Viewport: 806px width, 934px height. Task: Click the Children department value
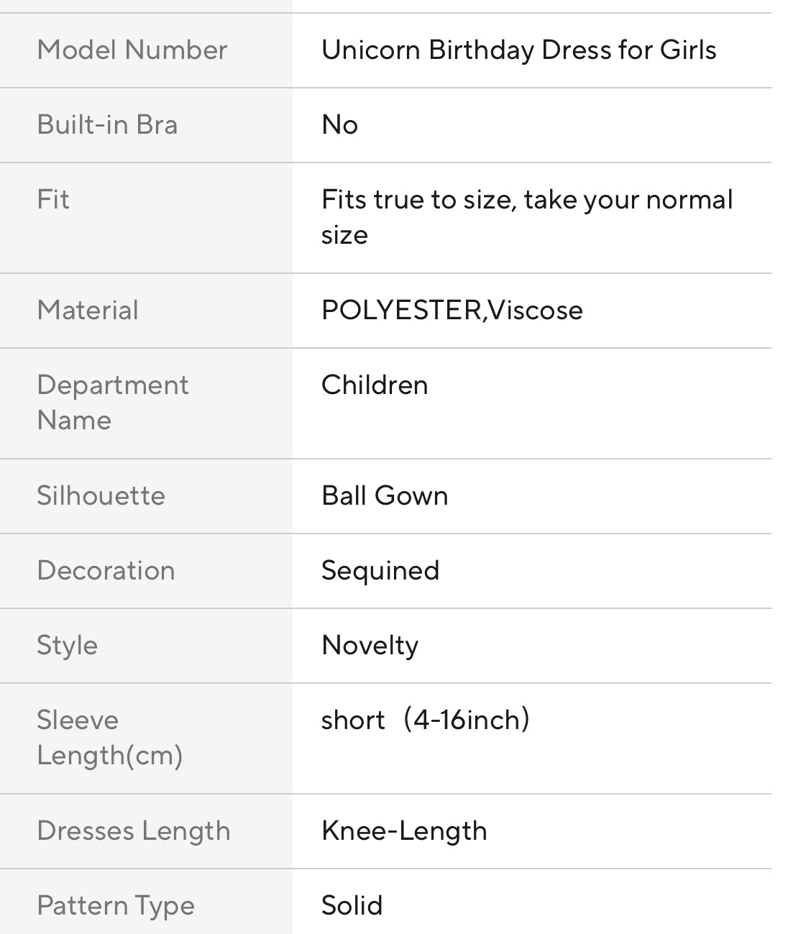click(375, 385)
